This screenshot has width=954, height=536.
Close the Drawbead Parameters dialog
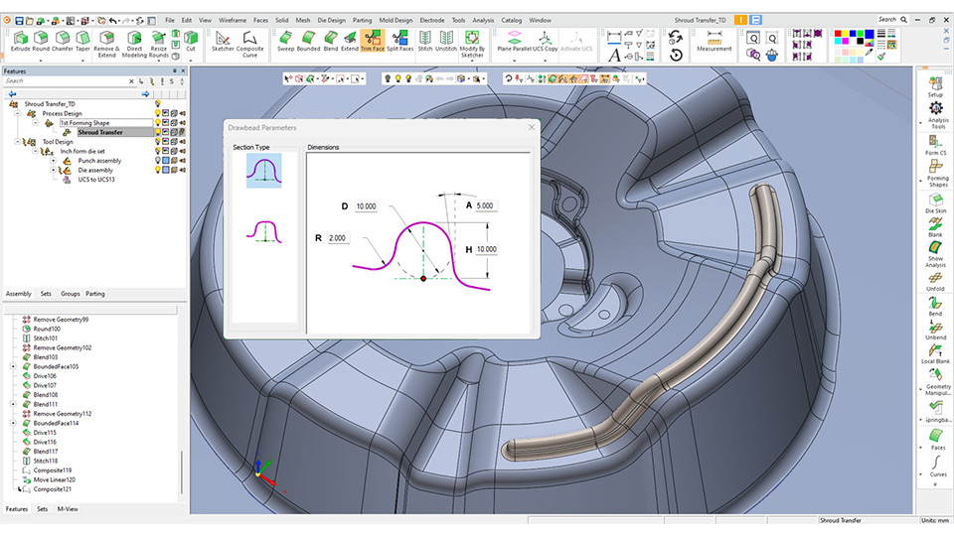pos(531,127)
